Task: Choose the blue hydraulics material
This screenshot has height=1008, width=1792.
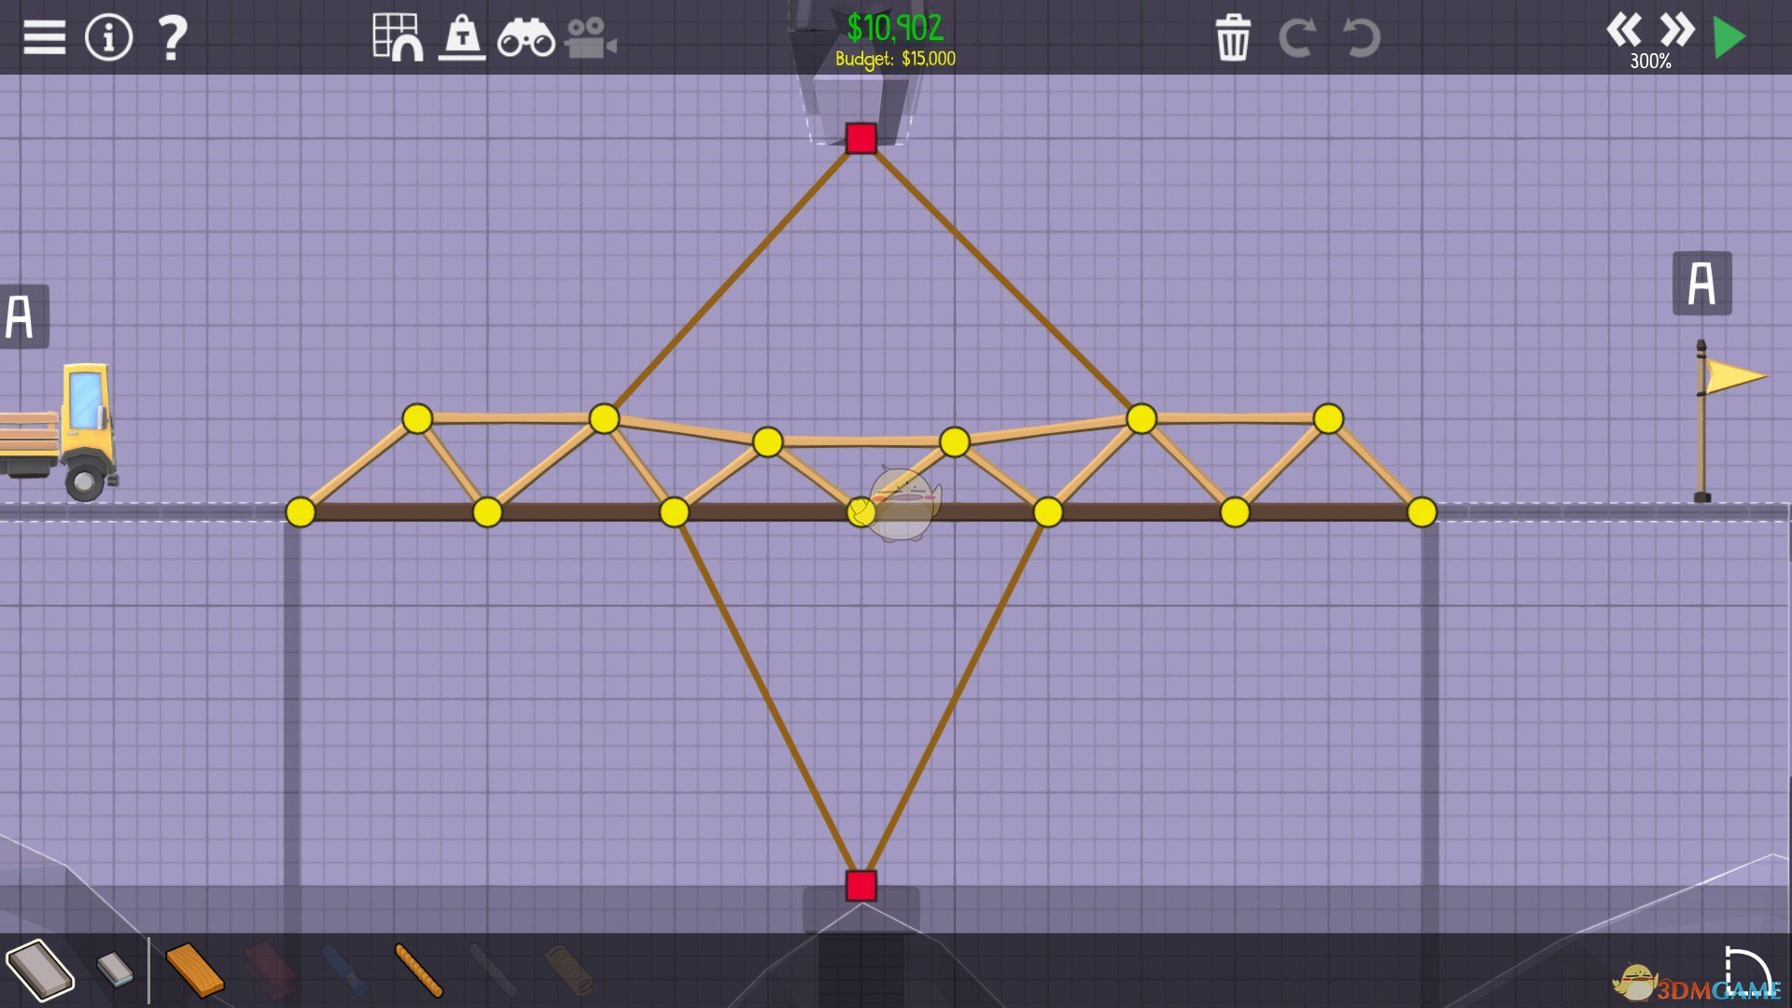Action: coord(344,970)
